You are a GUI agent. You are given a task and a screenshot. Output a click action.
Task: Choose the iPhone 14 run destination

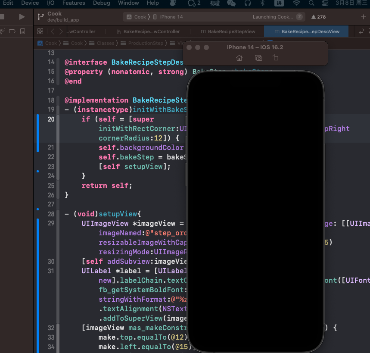tap(171, 17)
